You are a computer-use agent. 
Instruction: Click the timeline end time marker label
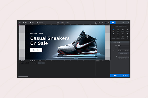click(x=98, y=61)
